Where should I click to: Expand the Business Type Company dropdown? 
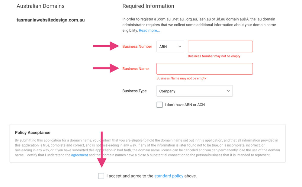pyautogui.click(x=194, y=91)
